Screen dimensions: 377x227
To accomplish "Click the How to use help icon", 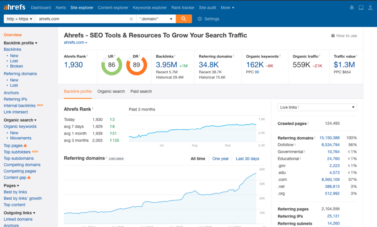I will point(333,36).
